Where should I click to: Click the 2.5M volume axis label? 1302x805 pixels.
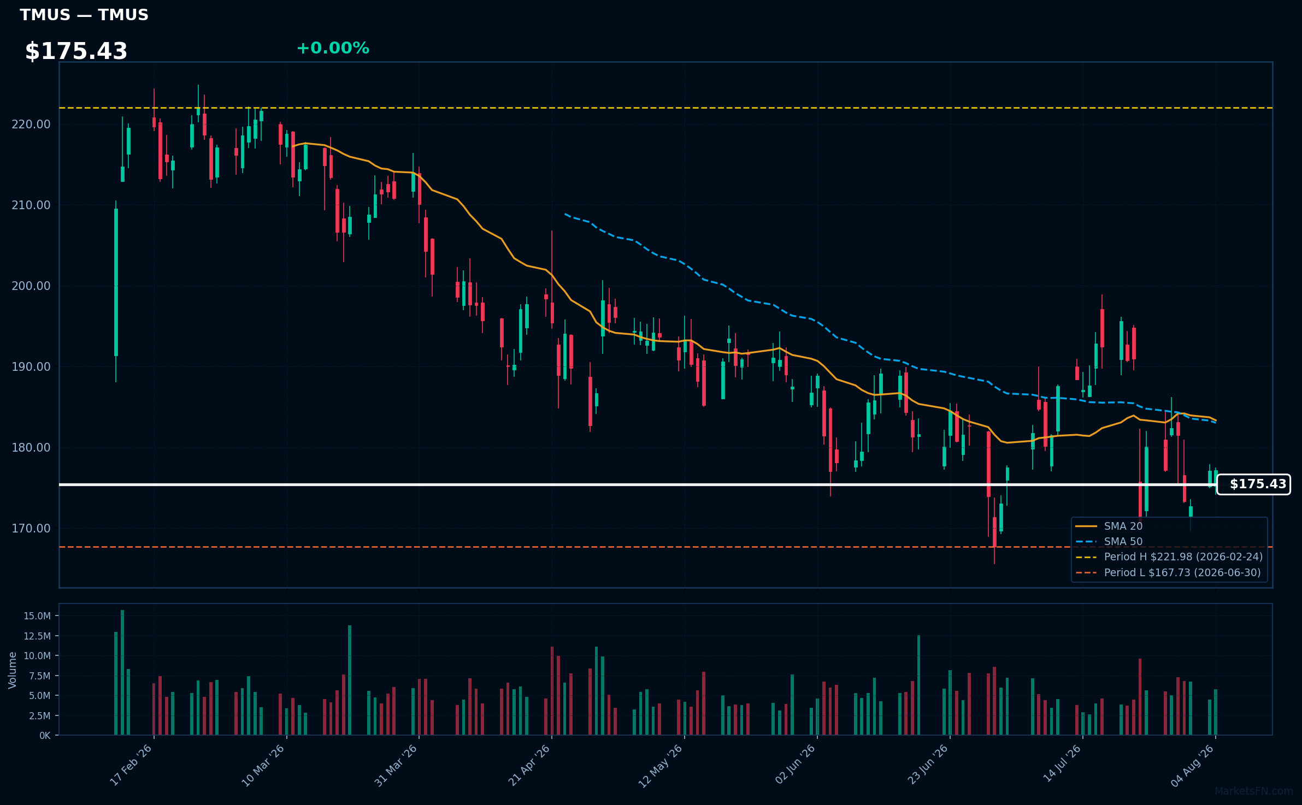[40, 716]
